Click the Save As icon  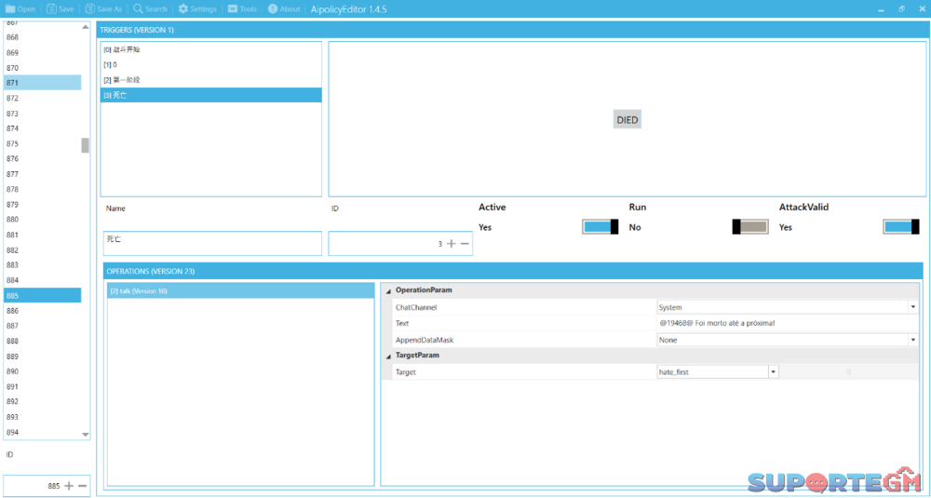[90, 9]
